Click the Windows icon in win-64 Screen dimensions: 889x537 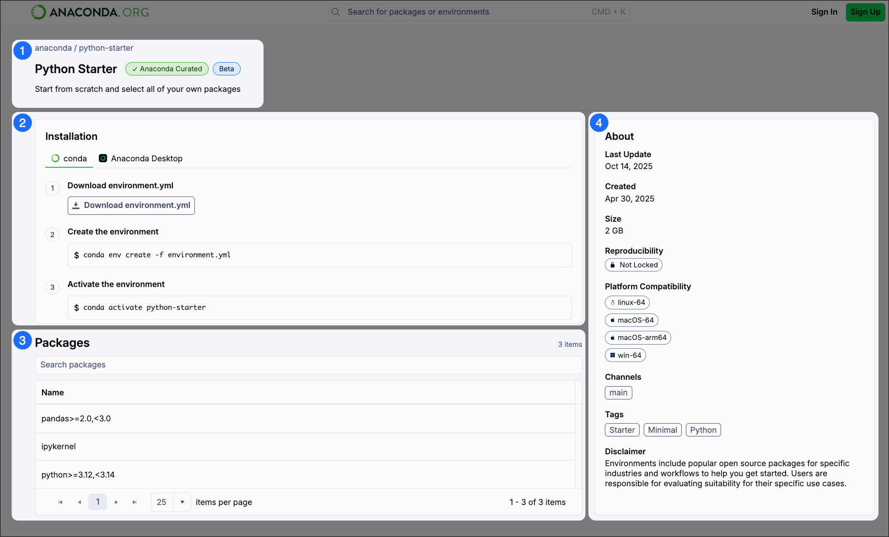(x=613, y=356)
